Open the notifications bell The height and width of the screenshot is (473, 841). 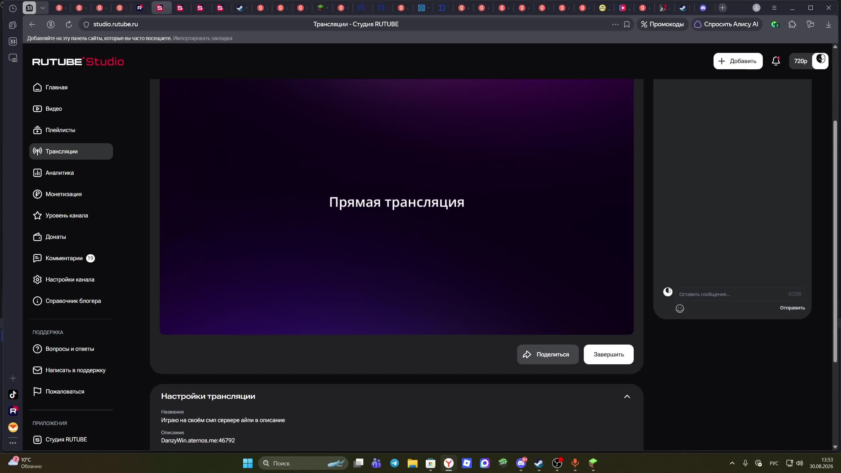(x=776, y=61)
